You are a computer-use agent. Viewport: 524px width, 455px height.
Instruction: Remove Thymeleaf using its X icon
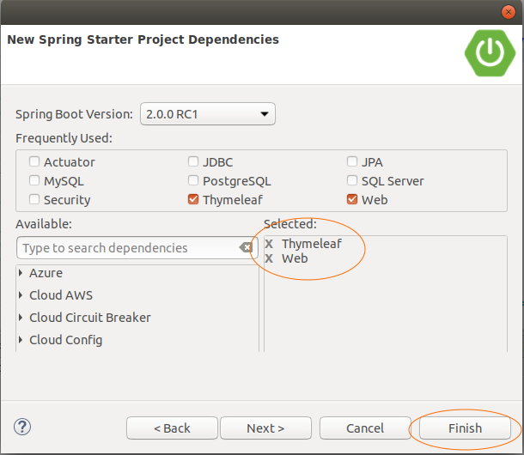click(269, 244)
